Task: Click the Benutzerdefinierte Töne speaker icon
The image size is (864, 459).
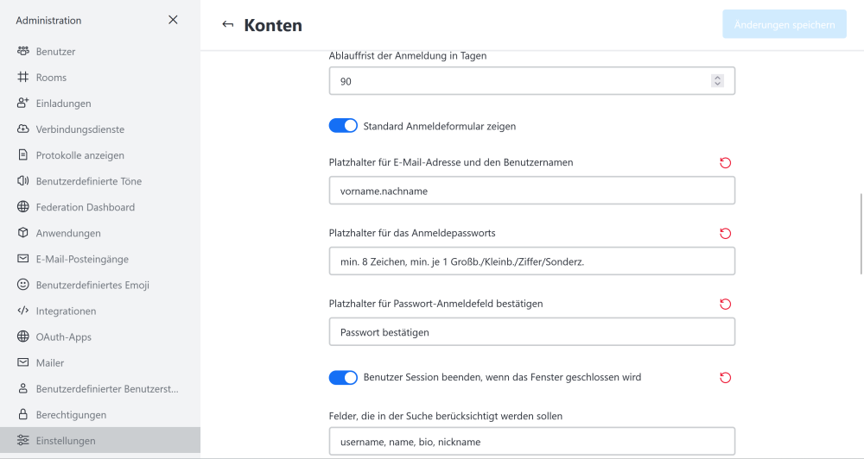Action: point(22,180)
